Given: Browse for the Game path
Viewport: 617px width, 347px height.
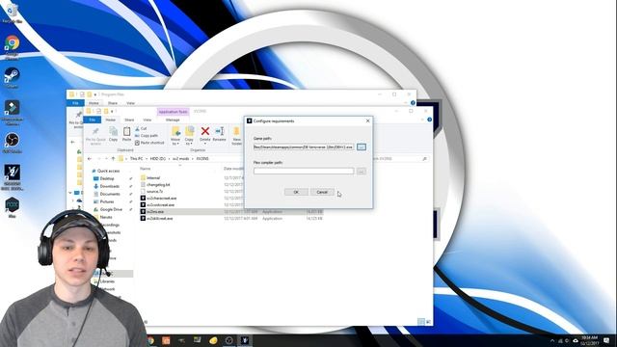Looking at the screenshot, I should coord(362,147).
